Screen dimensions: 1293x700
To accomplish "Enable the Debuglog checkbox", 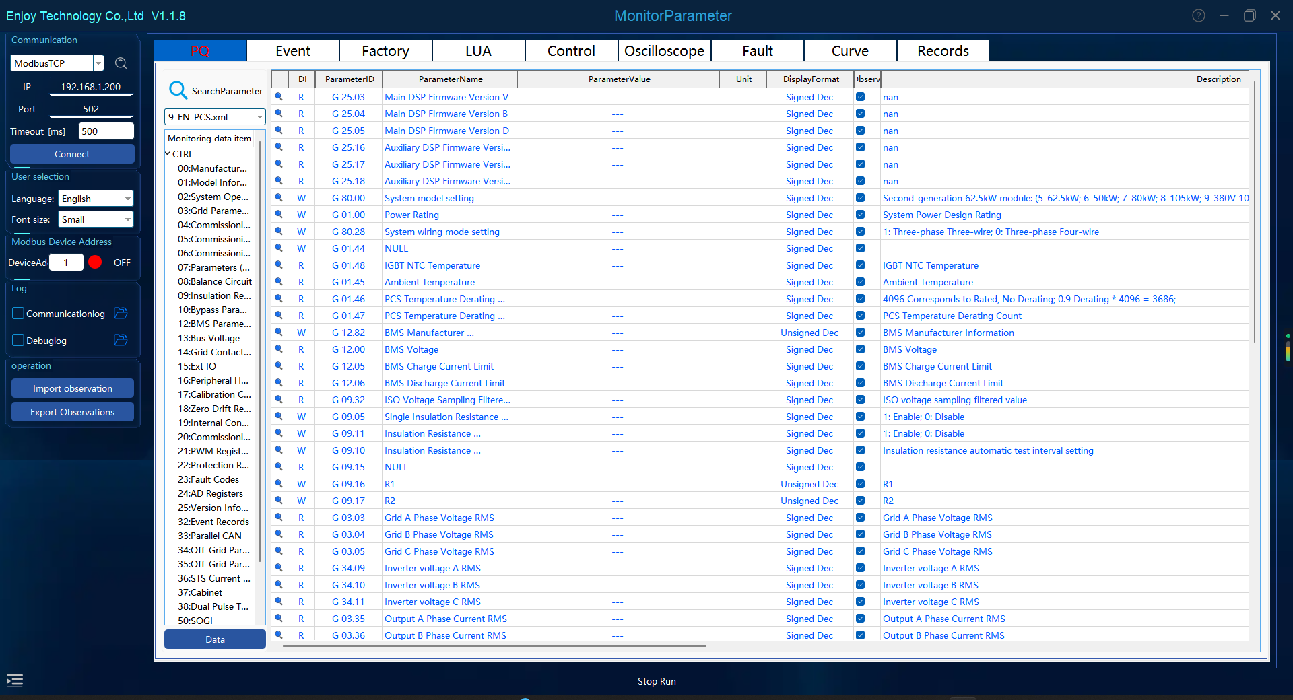I will (x=19, y=340).
